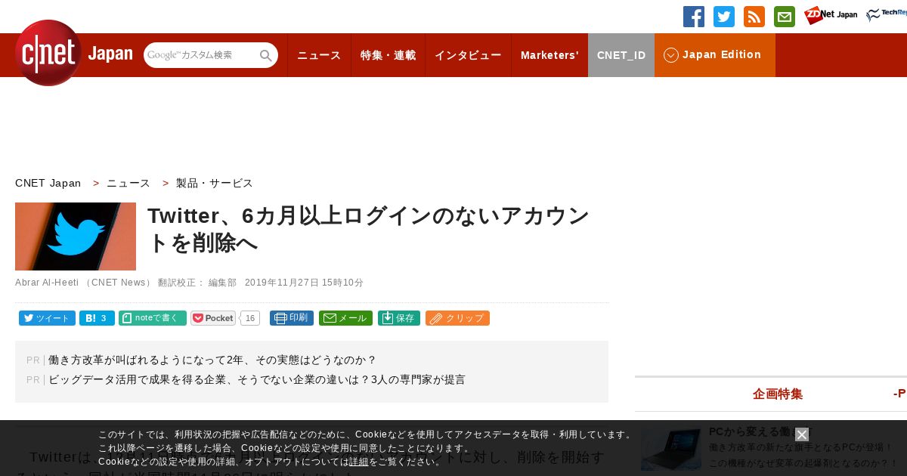This screenshot has width=907, height=476.
Task: Save the article to Pocket
Action: pyautogui.click(x=213, y=318)
